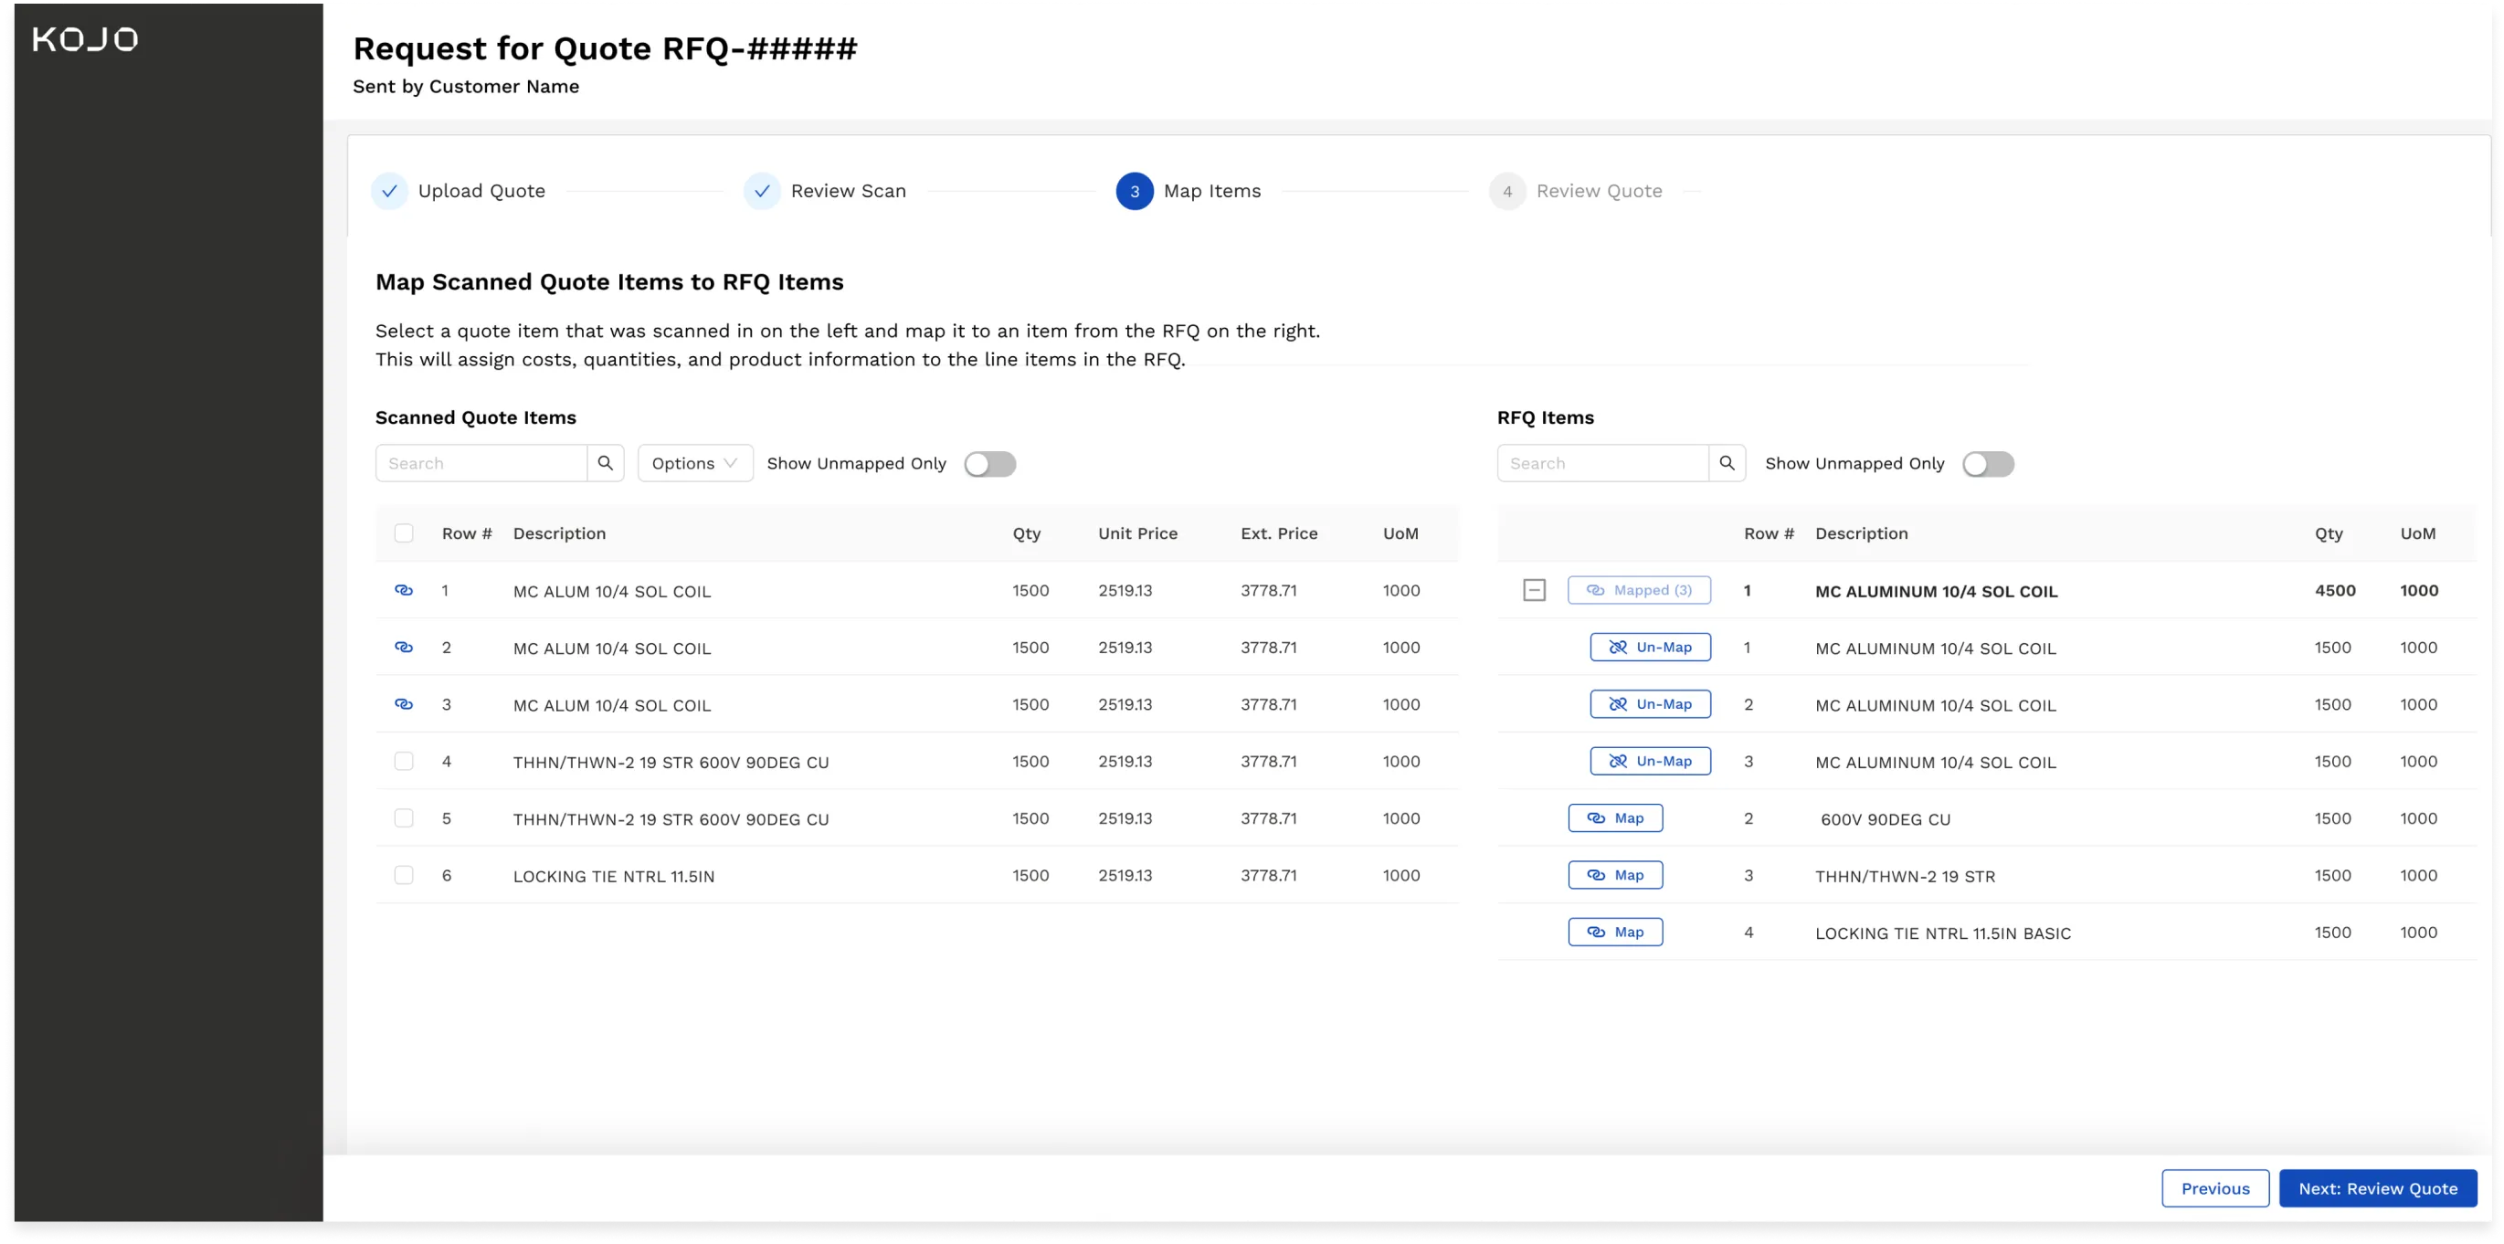Un-Map the RFQ sub-row 3 item
Screen dimensions: 2504x1244
click(1651, 762)
